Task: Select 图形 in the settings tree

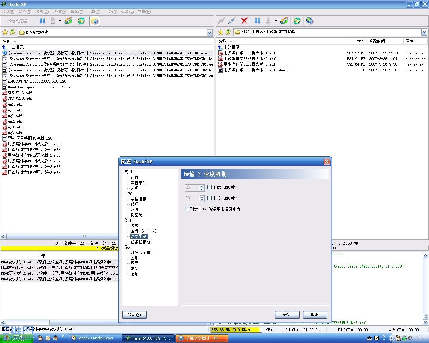Action: [x=134, y=258]
